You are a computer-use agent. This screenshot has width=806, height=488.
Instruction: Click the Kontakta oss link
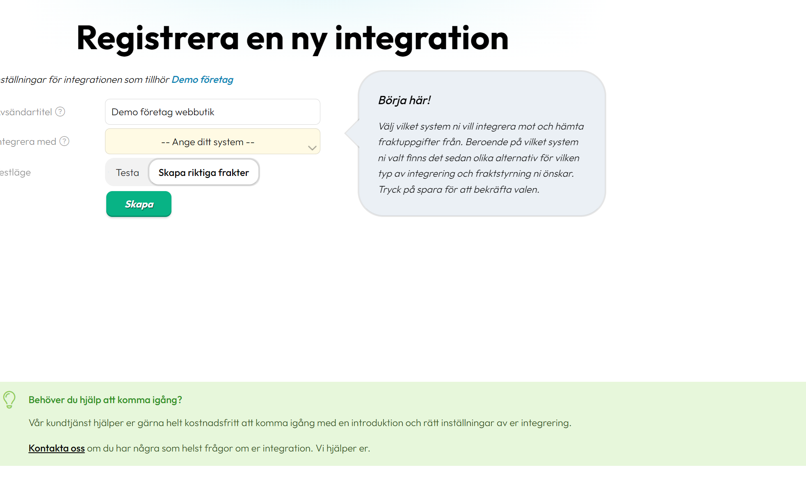tap(57, 448)
